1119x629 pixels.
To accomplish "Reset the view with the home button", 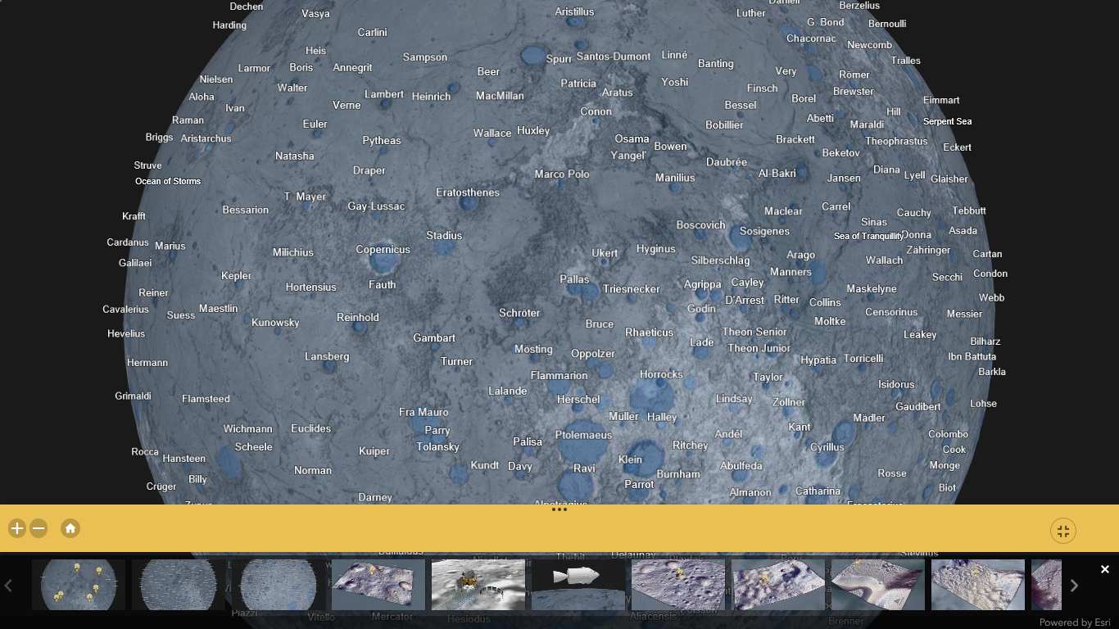I will pyautogui.click(x=70, y=528).
